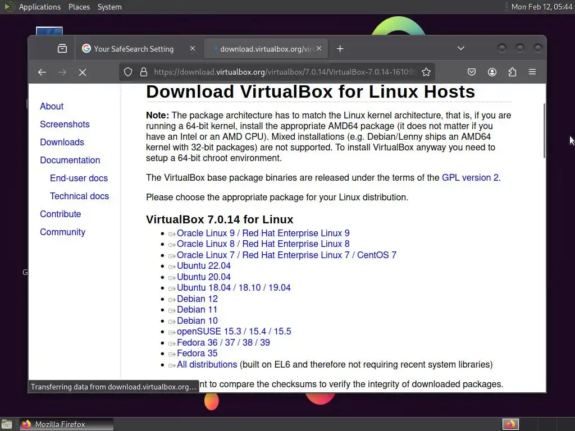Viewport: 575px width, 431px height.
Task: Download openSUSE 15.3 / 15.4 / 15.5 package
Action: 234,332
